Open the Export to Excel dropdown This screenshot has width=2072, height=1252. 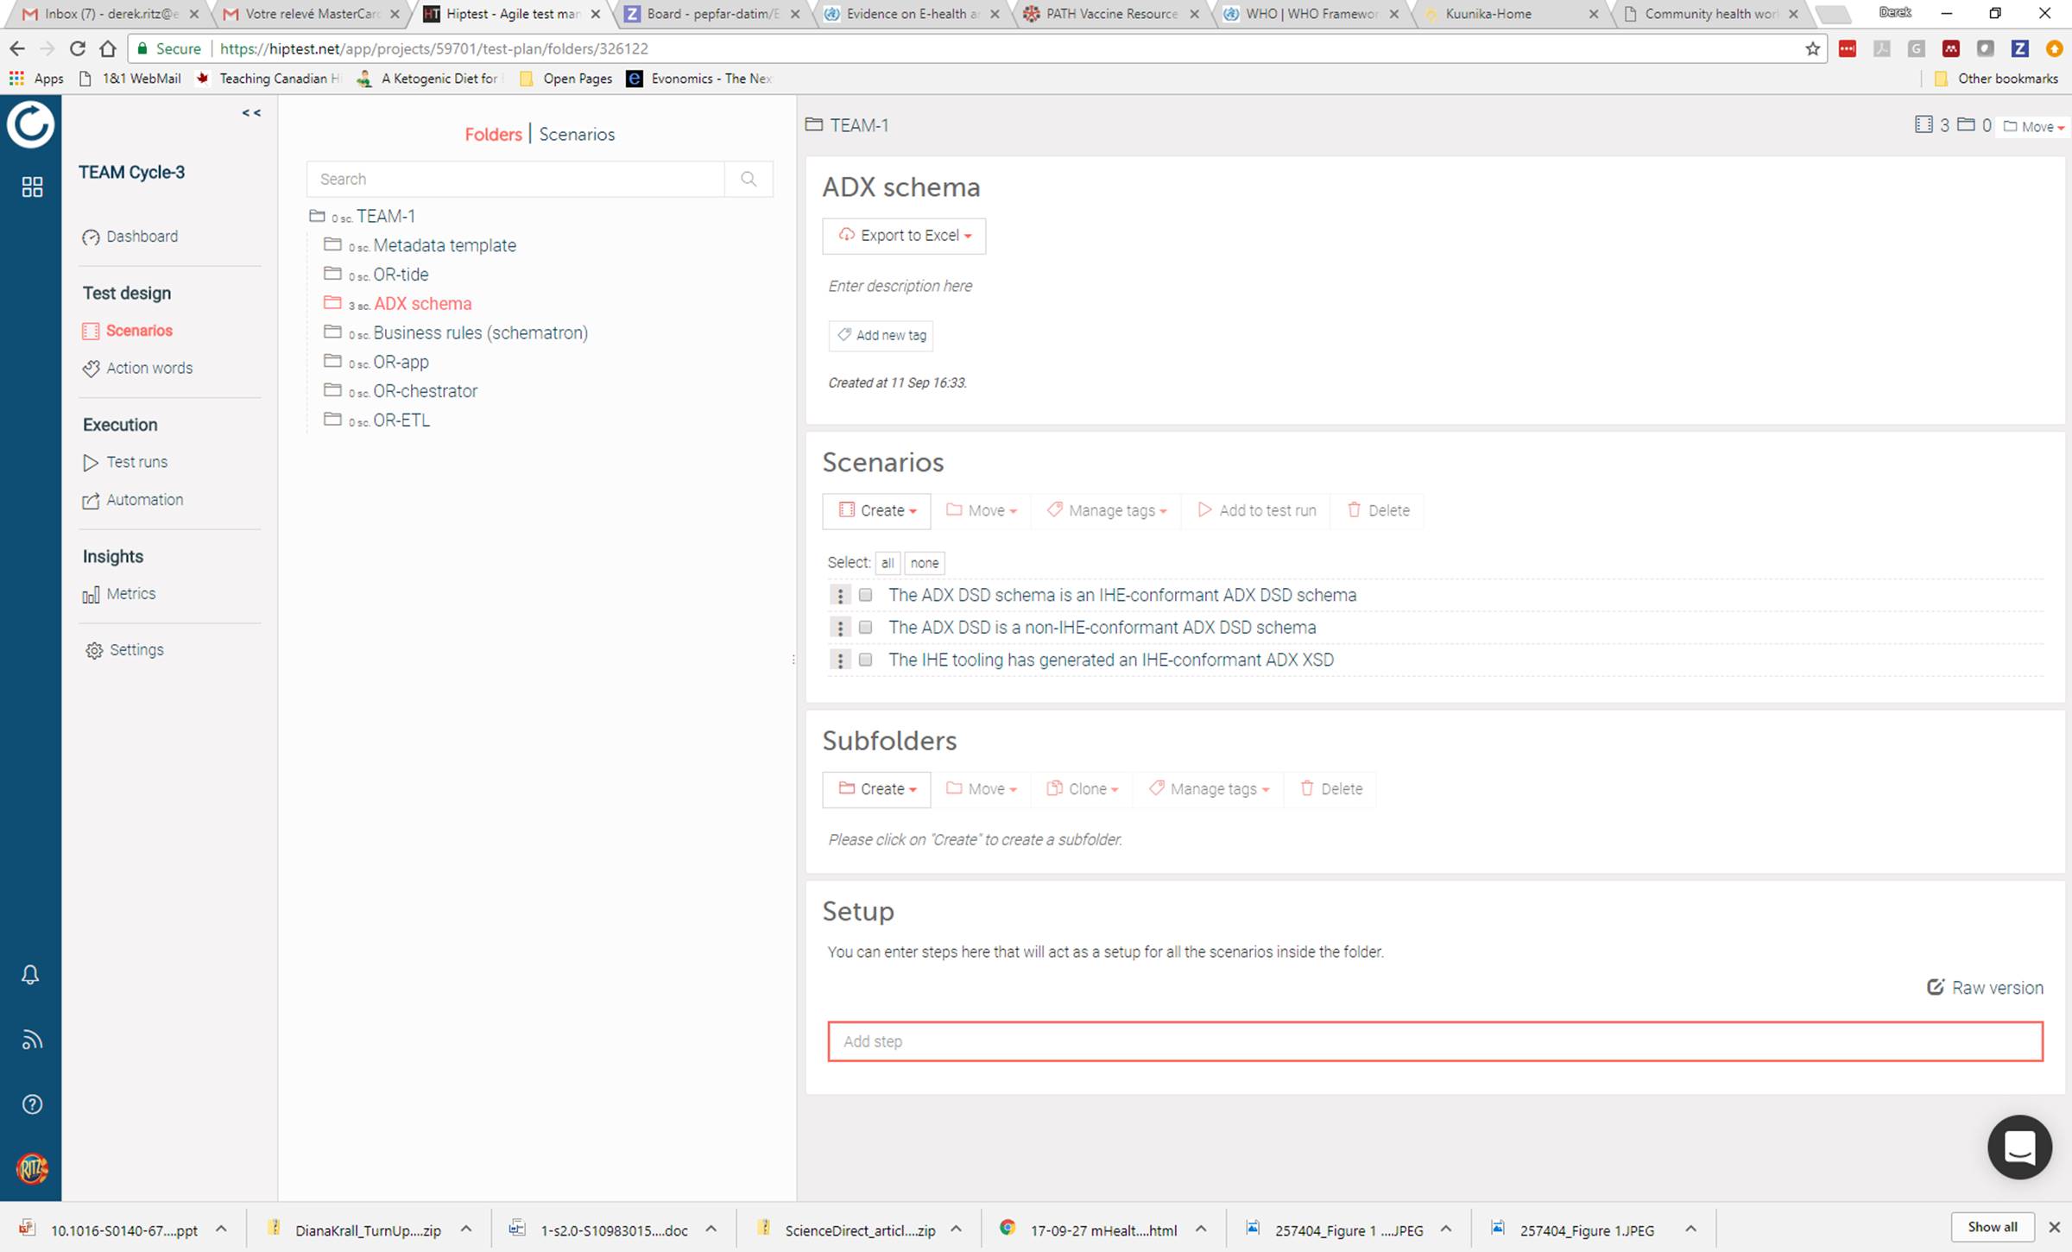(904, 236)
